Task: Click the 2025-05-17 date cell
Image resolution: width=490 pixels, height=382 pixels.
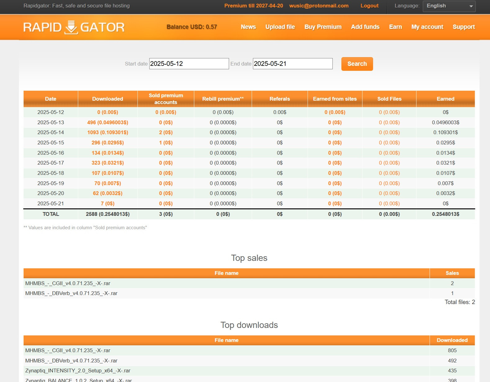Action: coord(51,163)
